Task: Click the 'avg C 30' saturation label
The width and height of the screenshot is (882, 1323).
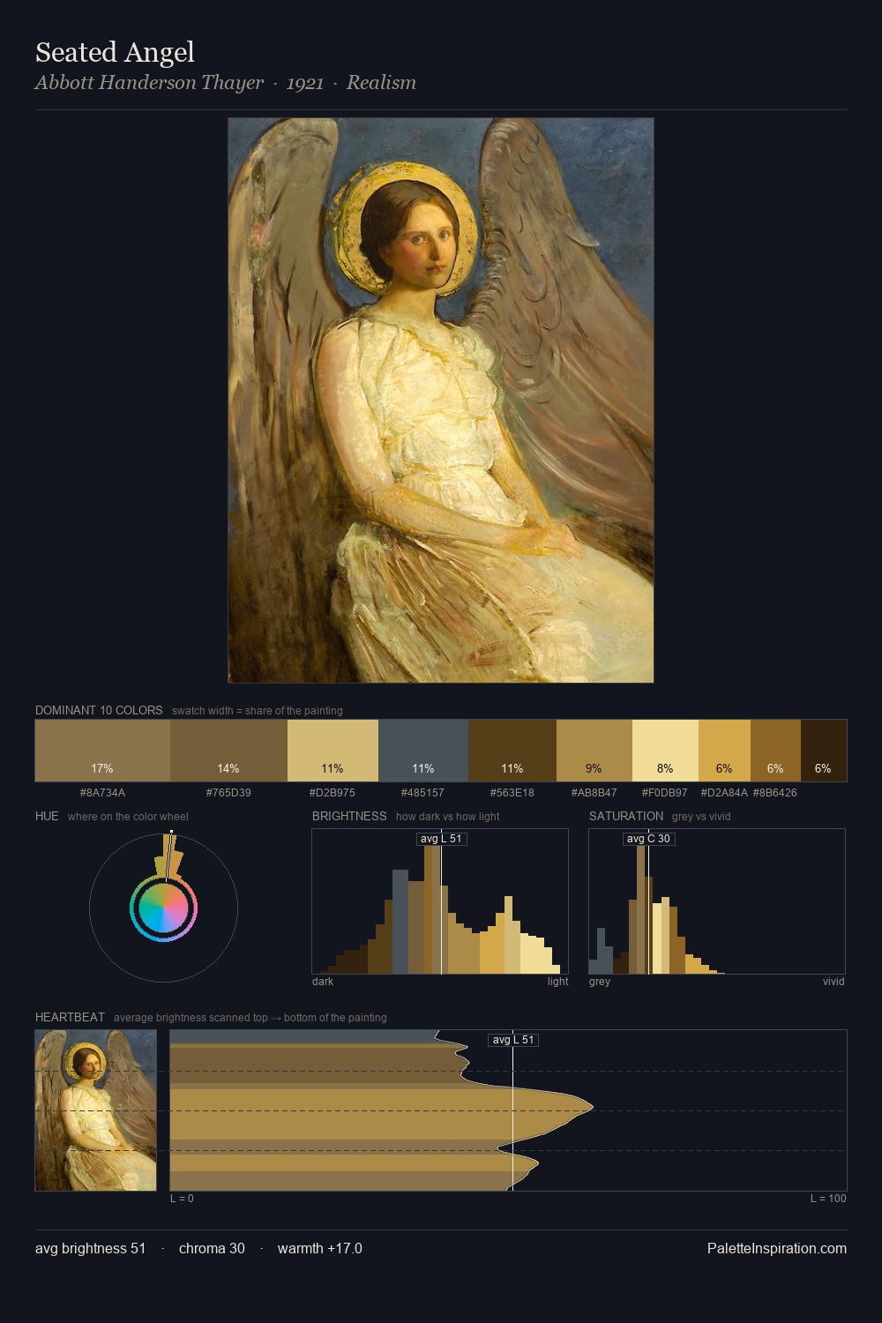Action: coord(648,839)
